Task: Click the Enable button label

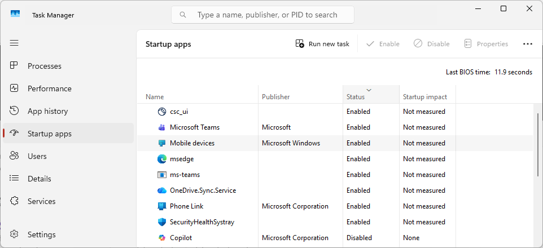Action: (389, 44)
